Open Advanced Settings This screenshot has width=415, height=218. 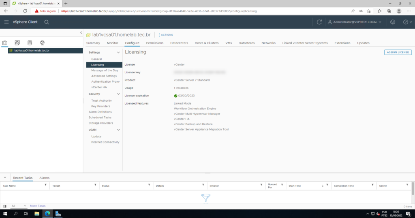pos(104,76)
